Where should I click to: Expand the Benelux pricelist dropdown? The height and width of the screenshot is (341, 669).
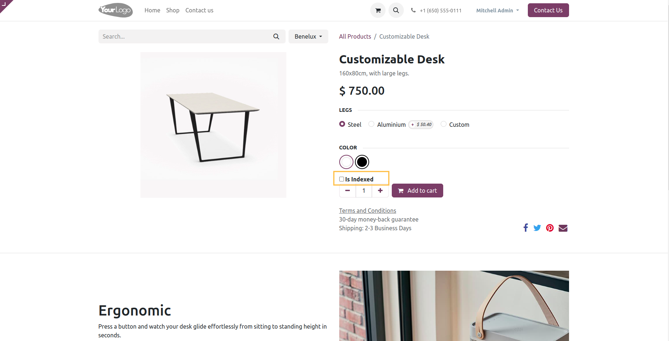[308, 36]
